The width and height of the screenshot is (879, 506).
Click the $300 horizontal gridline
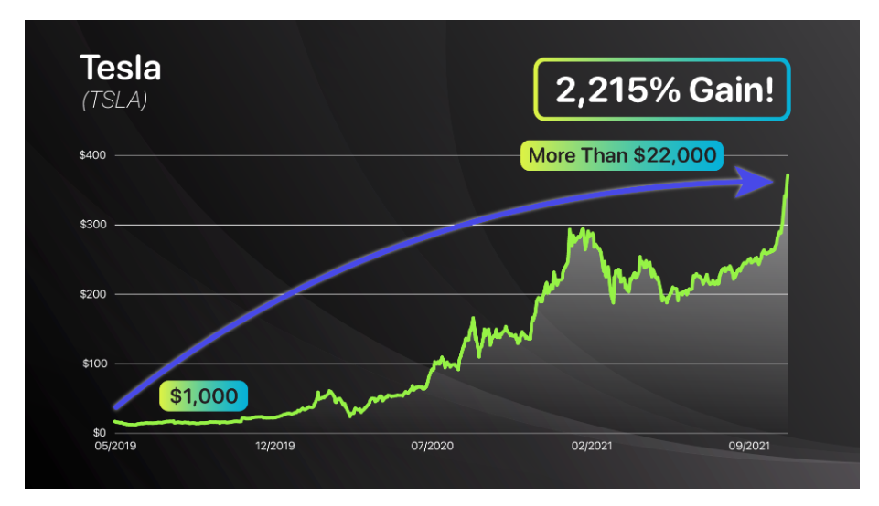(451, 225)
